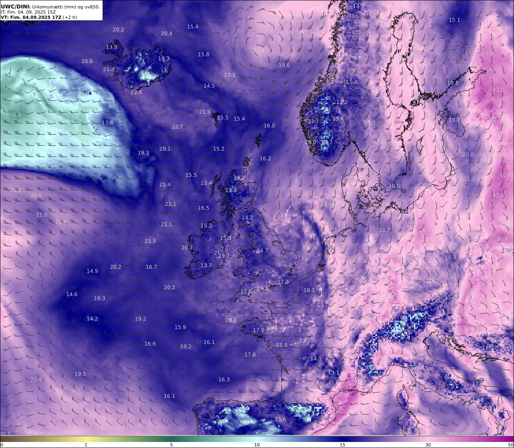The width and height of the screenshot is (514, 448).
Task: Click the 21.7 value over northern Germany
Action: [385, 230]
